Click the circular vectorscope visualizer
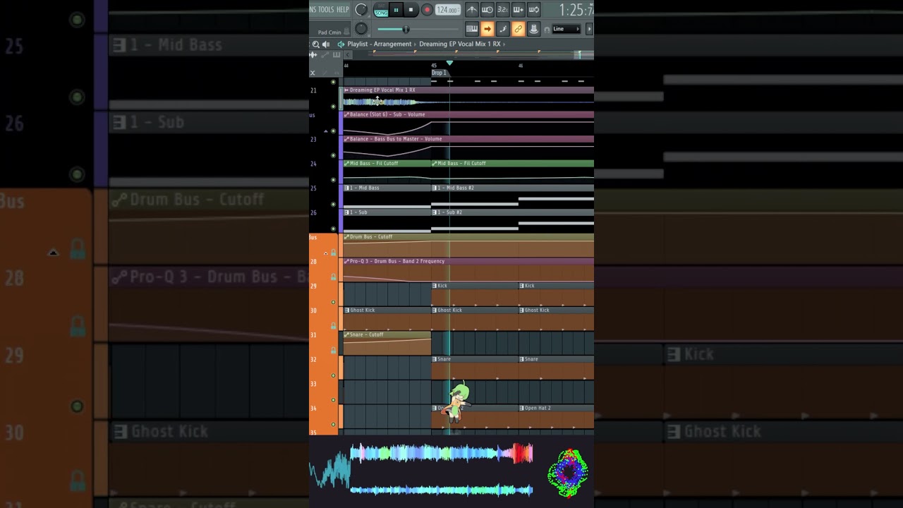Screen dimensions: 903x508 (568, 472)
